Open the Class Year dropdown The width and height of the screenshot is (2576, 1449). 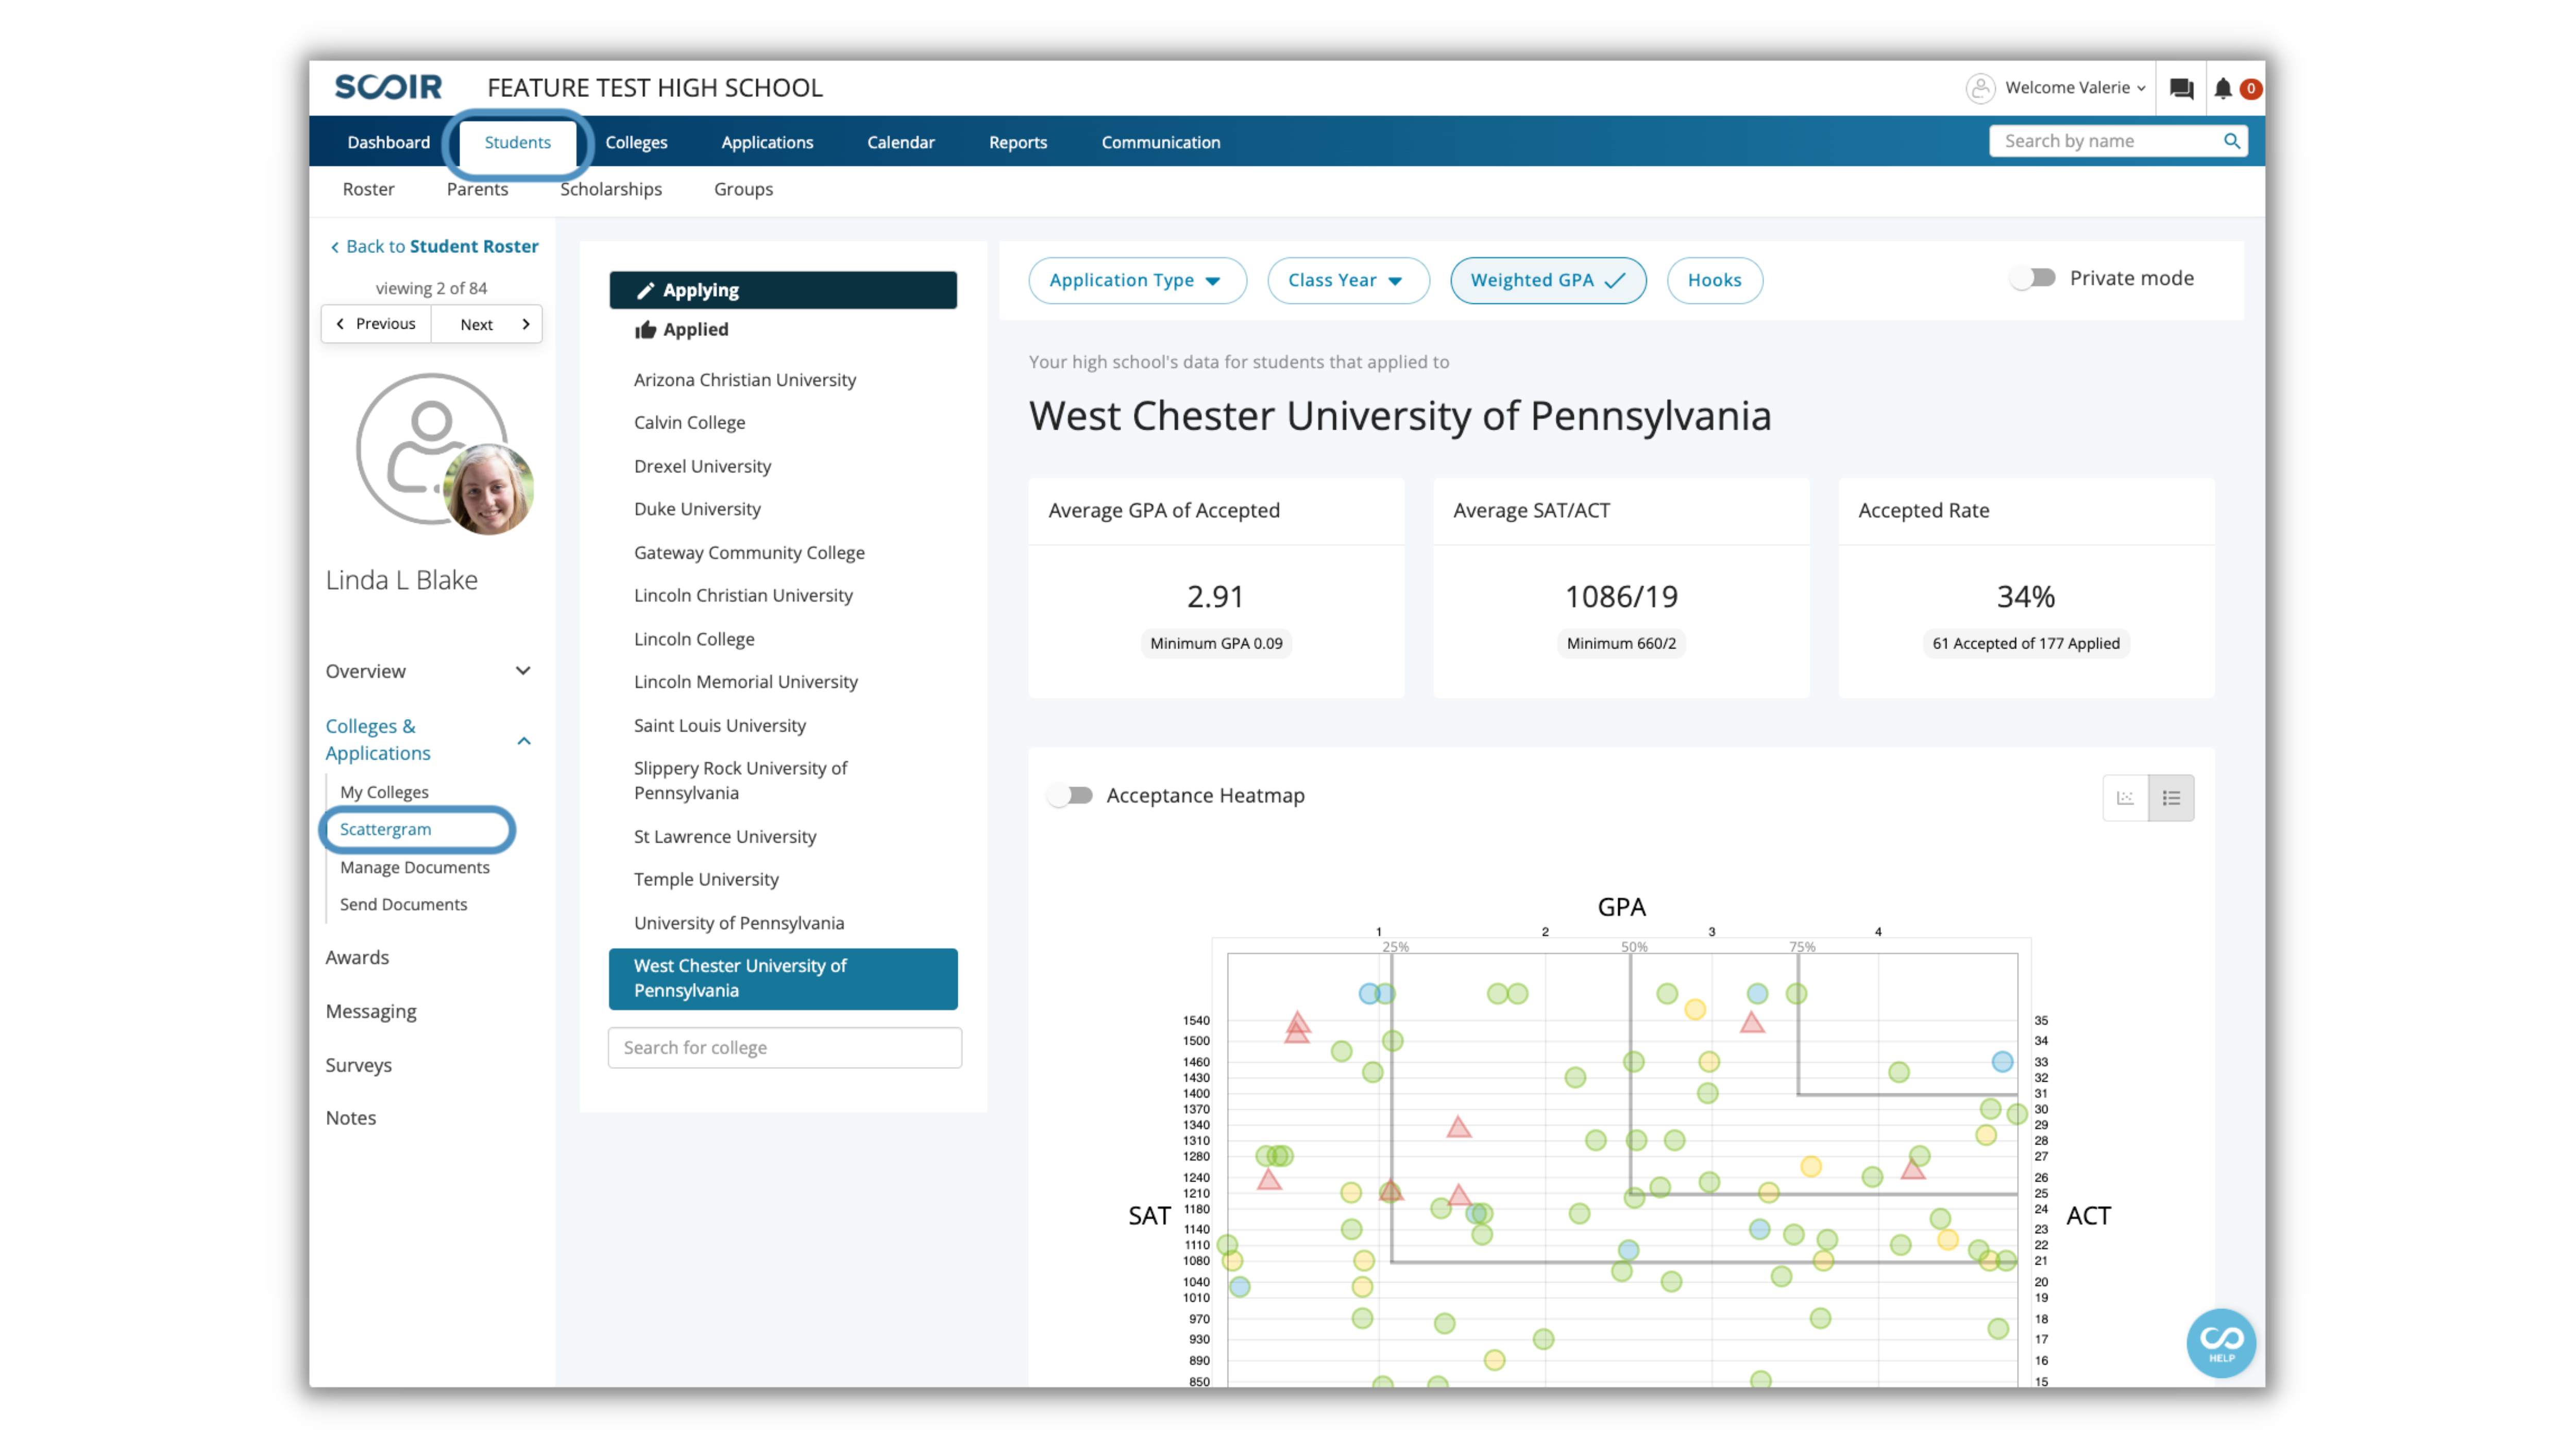[1347, 280]
